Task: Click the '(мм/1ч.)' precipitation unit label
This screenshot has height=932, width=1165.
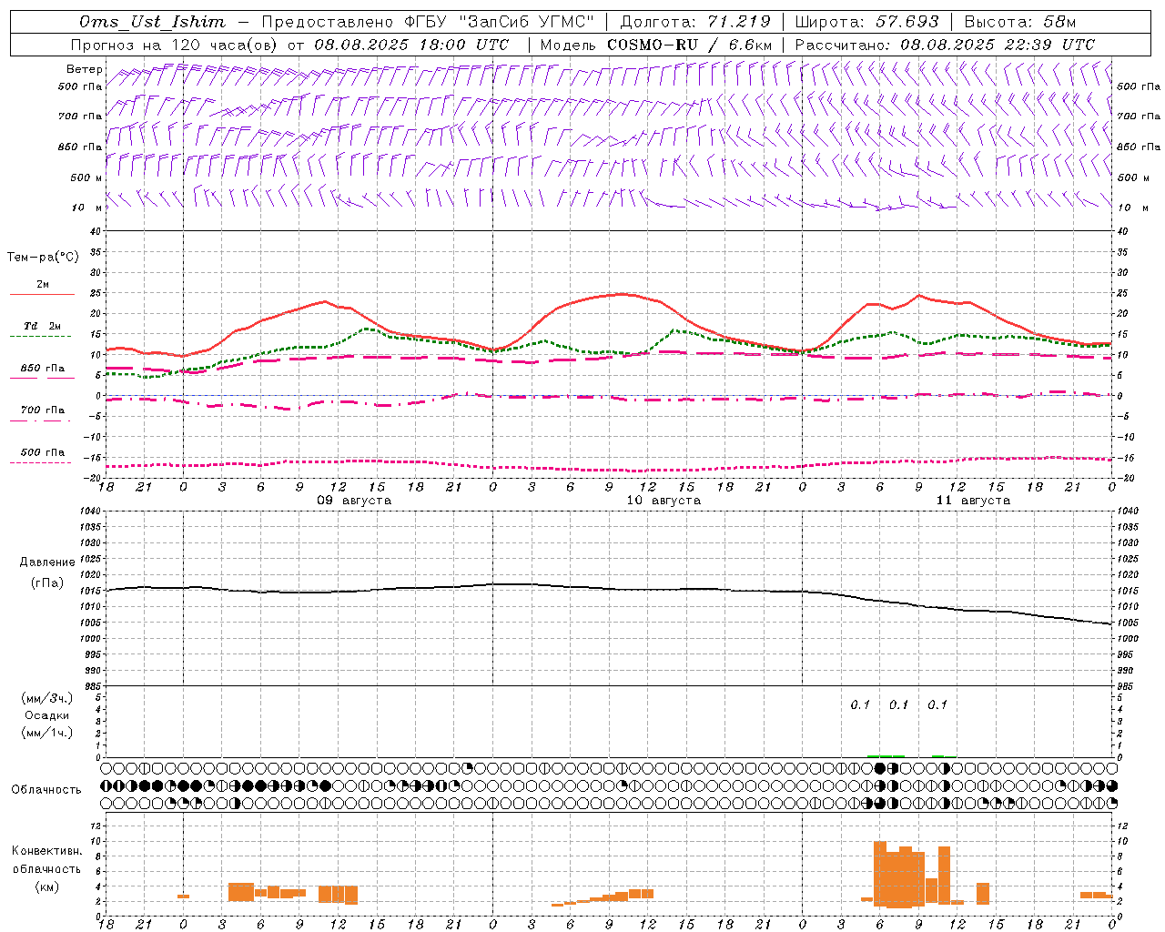Action: pos(46,733)
